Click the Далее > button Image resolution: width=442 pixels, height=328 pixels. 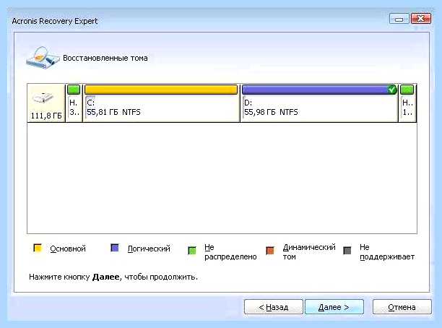334,307
